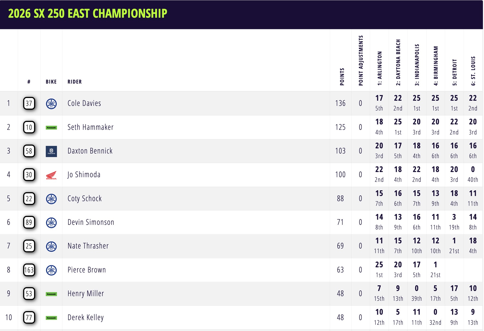Screen dimensions: 484x331
Task: Click Henry Miller's Kawasaki logo
Action: point(51,294)
